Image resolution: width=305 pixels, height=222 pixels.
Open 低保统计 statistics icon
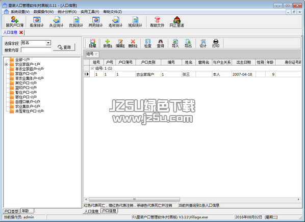point(37,22)
